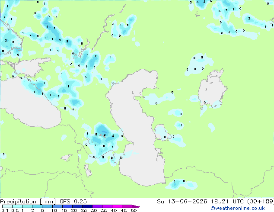
Task: Click the '(00+189)' forecast offset text
Action: (x=261, y=202)
